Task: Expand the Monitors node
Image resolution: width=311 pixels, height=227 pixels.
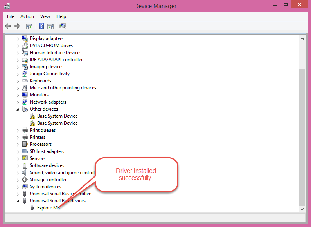Action: (x=18, y=95)
